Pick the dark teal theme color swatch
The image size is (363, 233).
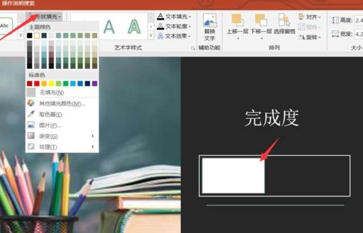click(44, 35)
